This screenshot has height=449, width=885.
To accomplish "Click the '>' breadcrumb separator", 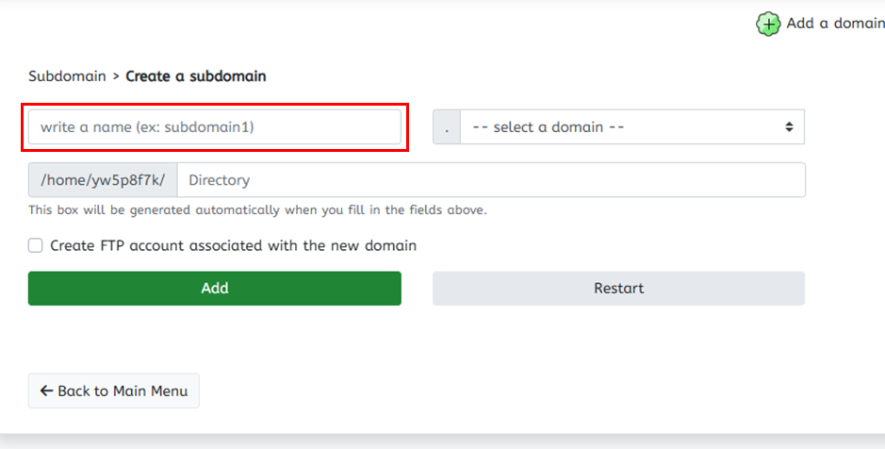I will tap(116, 76).
